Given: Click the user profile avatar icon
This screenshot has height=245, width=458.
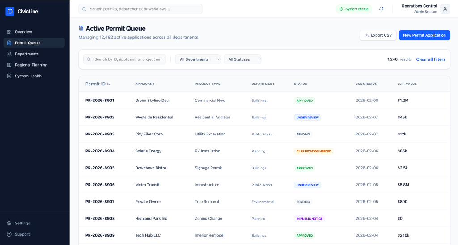Looking at the screenshot, I should click(445, 9).
